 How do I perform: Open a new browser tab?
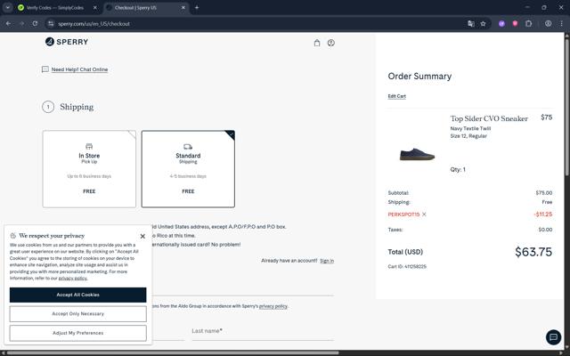tap(197, 8)
